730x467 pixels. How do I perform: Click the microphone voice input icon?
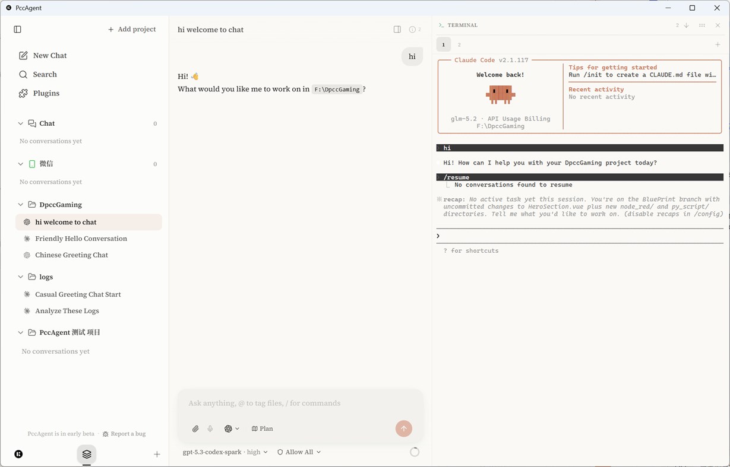210,428
